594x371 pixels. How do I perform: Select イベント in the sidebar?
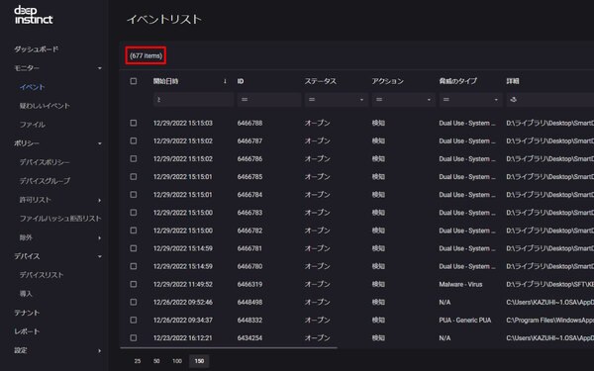click(x=33, y=87)
